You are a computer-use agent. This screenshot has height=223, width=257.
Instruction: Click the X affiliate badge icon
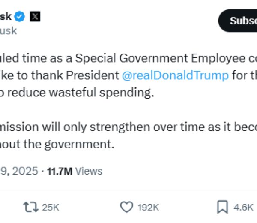(35, 17)
